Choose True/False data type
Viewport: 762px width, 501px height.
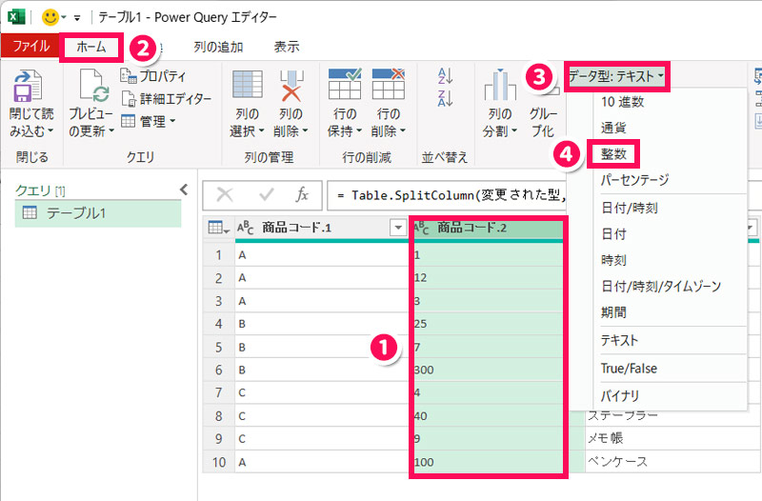click(x=629, y=369)
